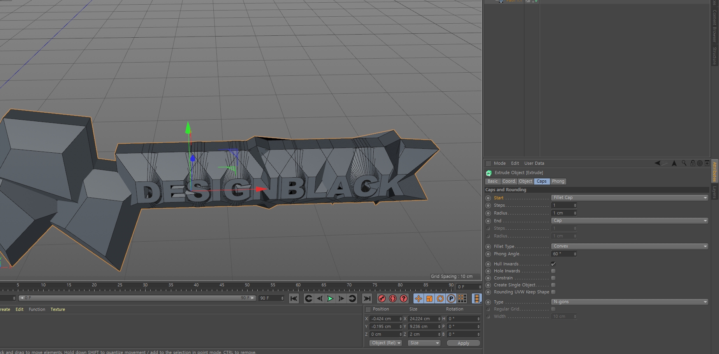
Task: Click the 90 F end frame field
Action: [x=271, y=298]
